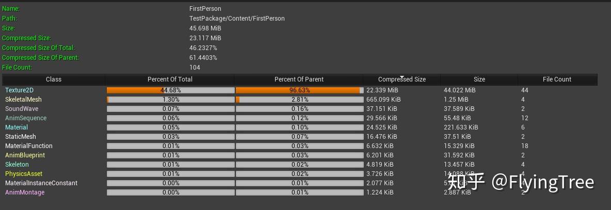Click Texture2D's 96.63% parent bar
The image size is (611, 210).
tap(299, 90)
